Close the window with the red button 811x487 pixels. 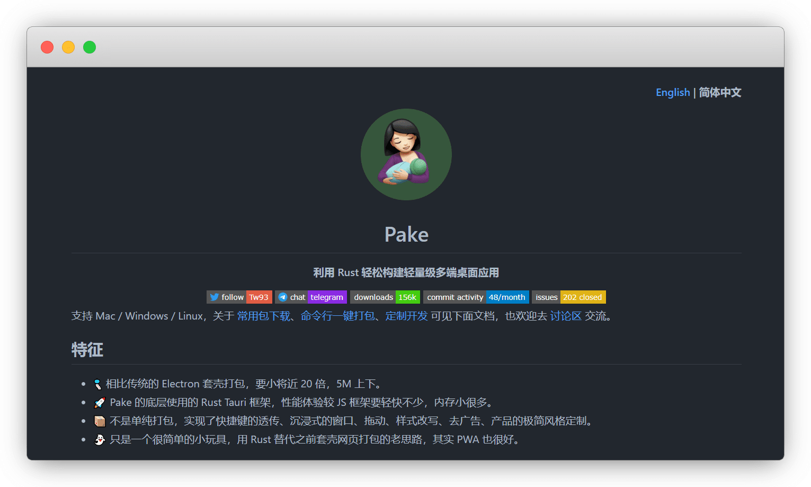click(47, 47)
